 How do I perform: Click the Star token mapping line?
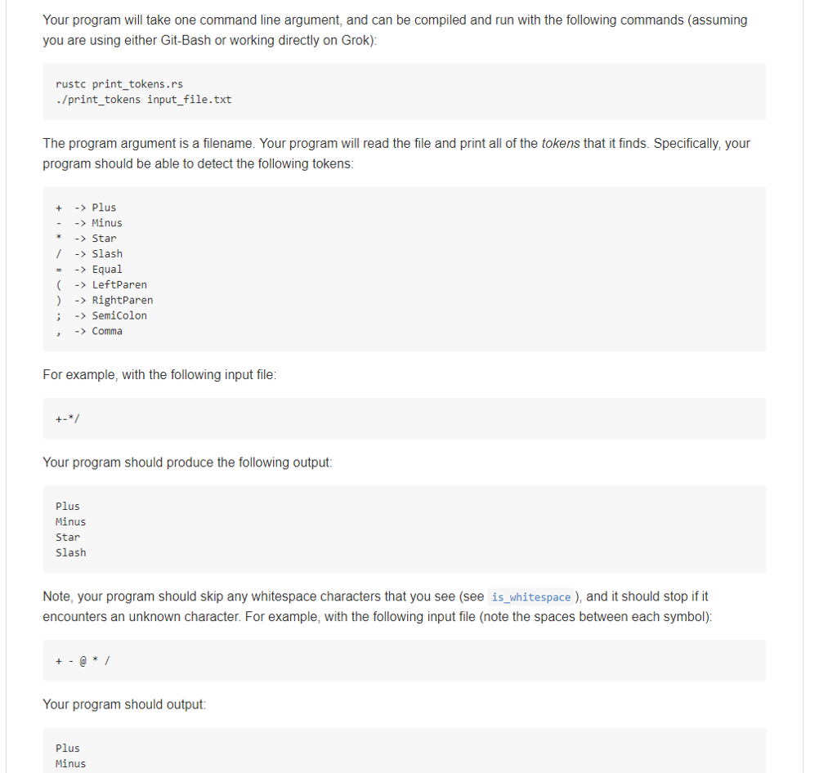(86, 239)
